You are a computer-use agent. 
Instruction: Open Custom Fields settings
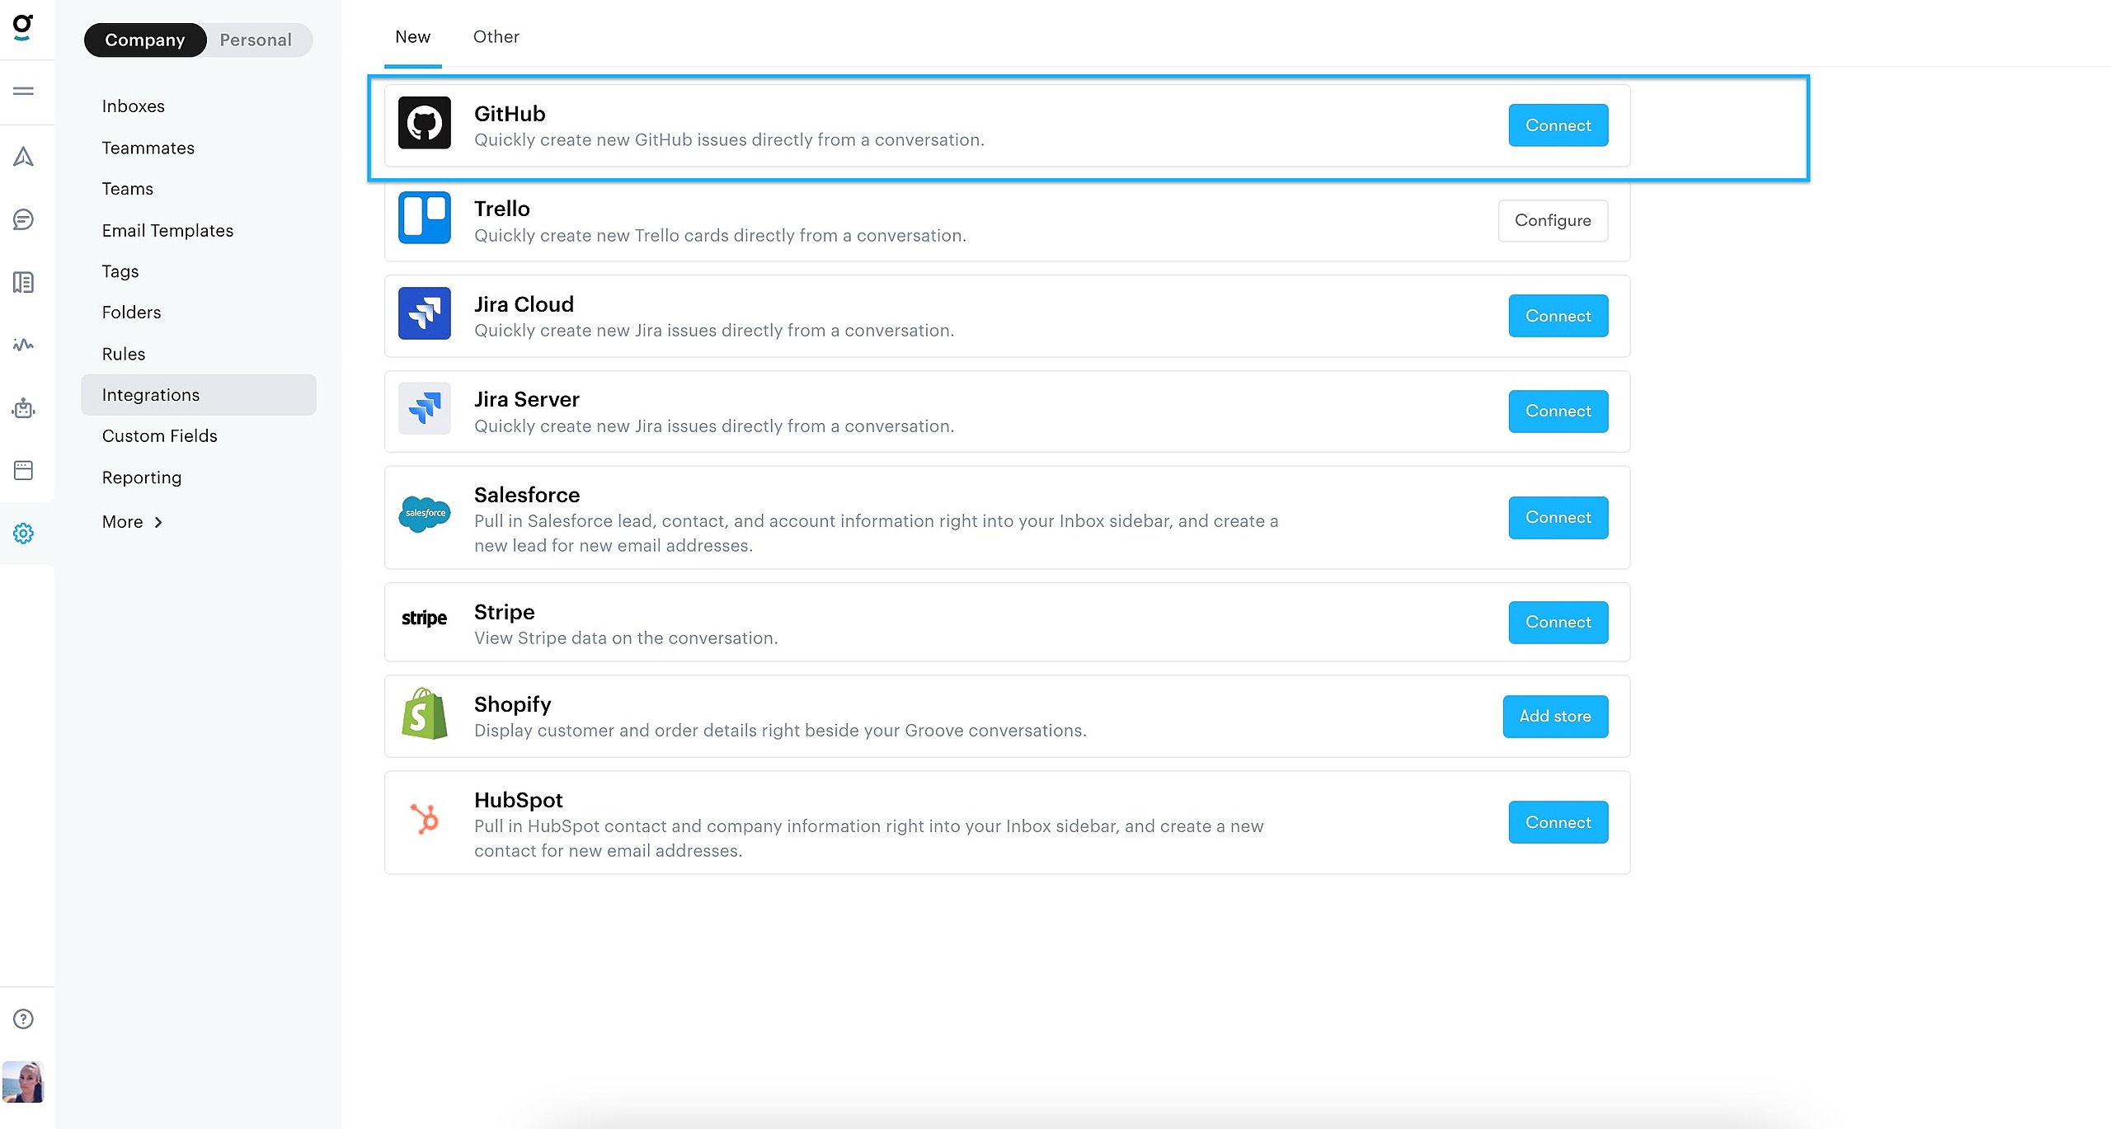click(160, 436)
